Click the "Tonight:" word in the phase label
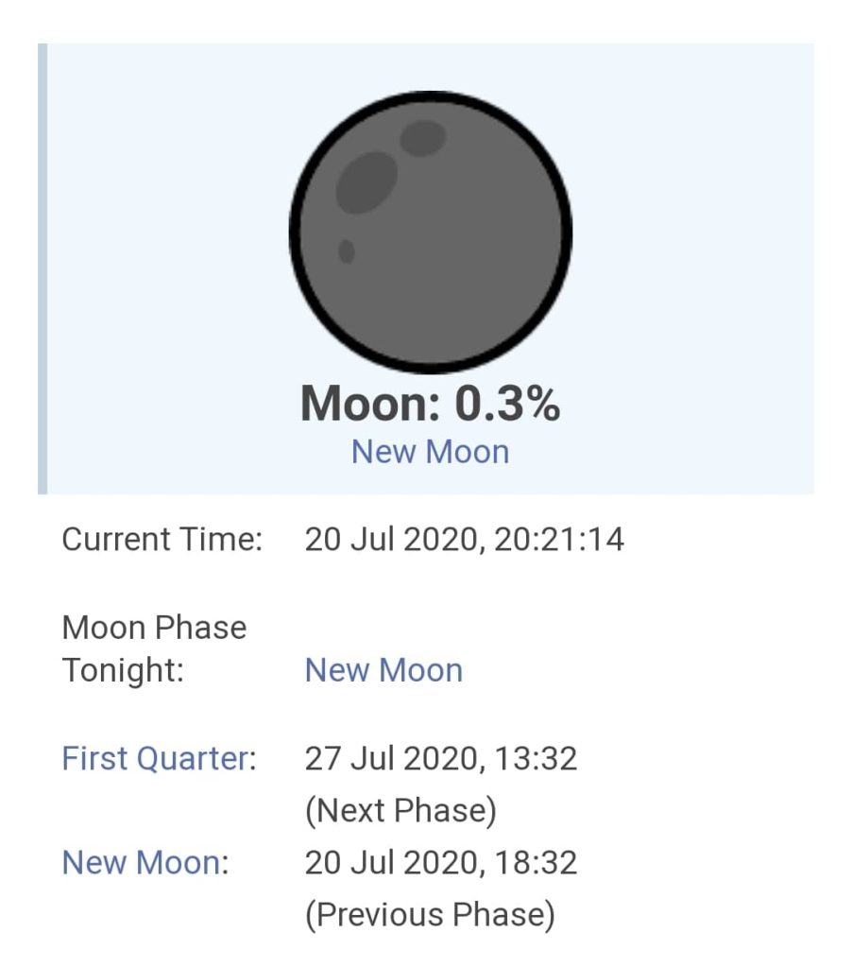This screenshot has width=852, height=967. pos(123,670)
